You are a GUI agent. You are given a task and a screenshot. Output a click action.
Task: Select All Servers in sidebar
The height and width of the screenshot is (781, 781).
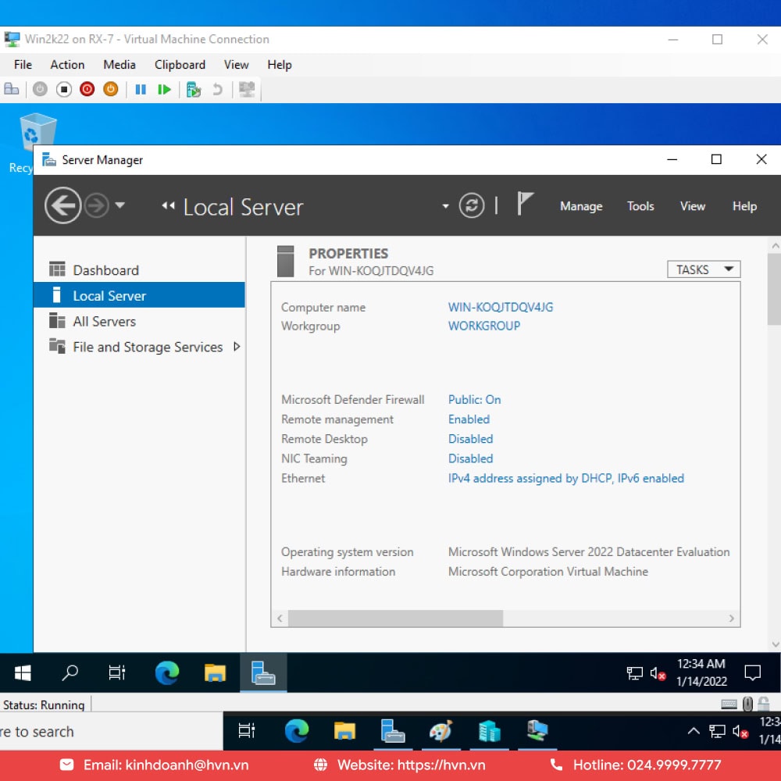[x=139, y=321]
